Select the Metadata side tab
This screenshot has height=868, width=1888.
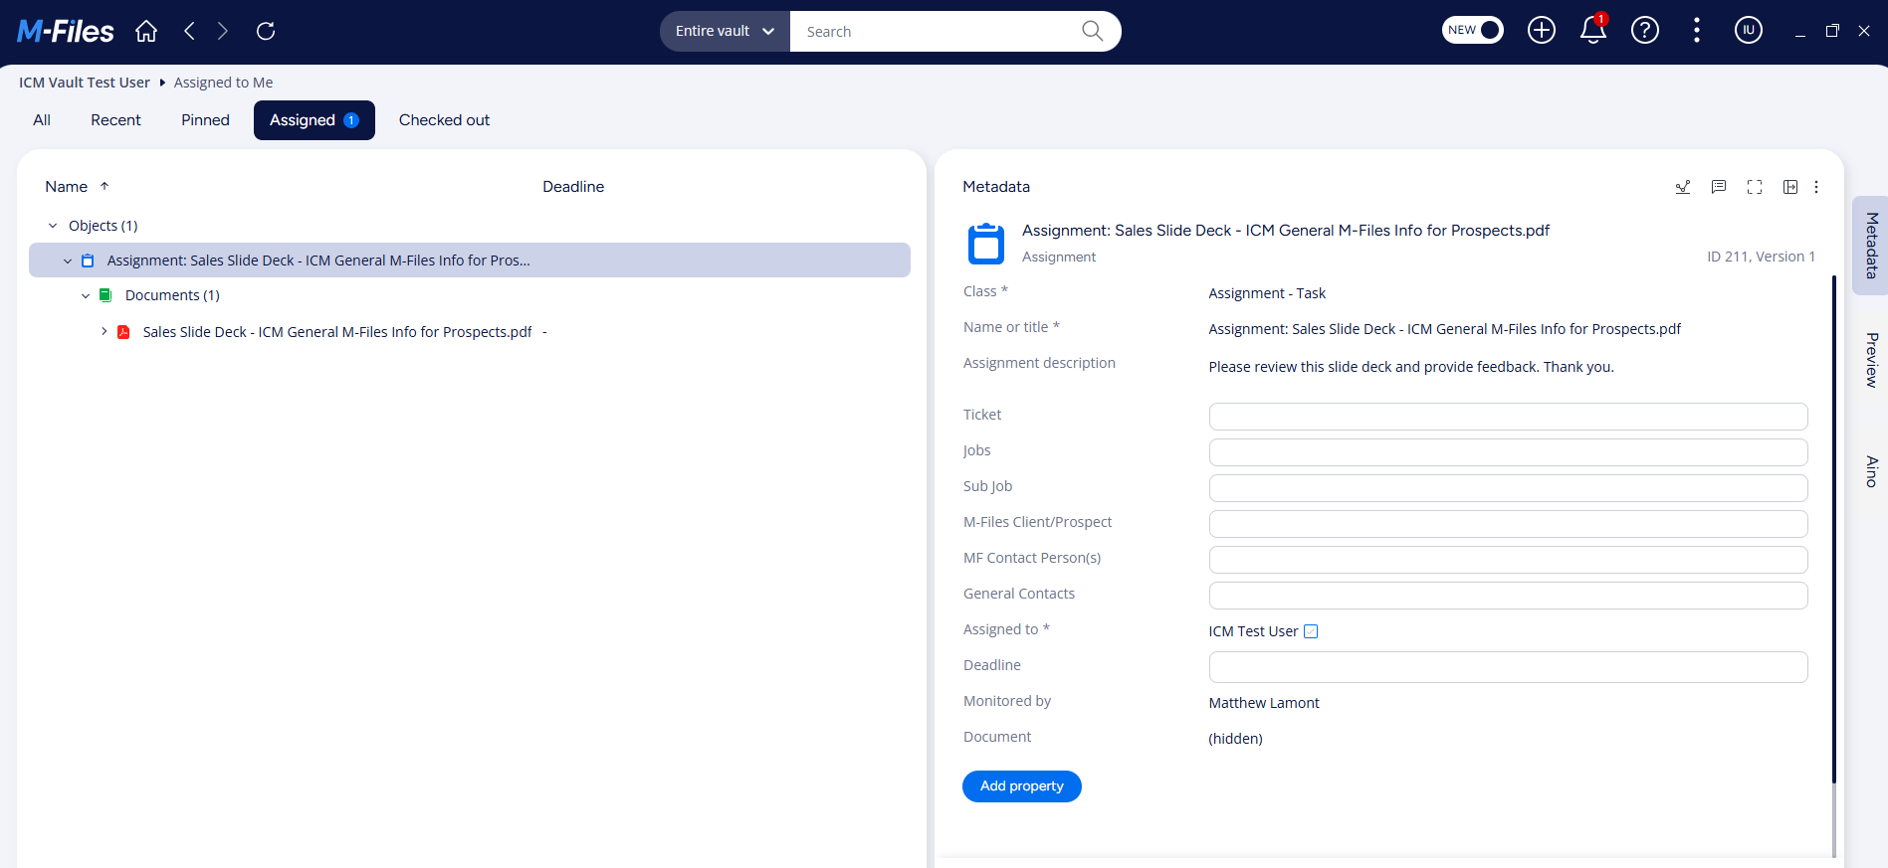click(x=1870, y=246)
